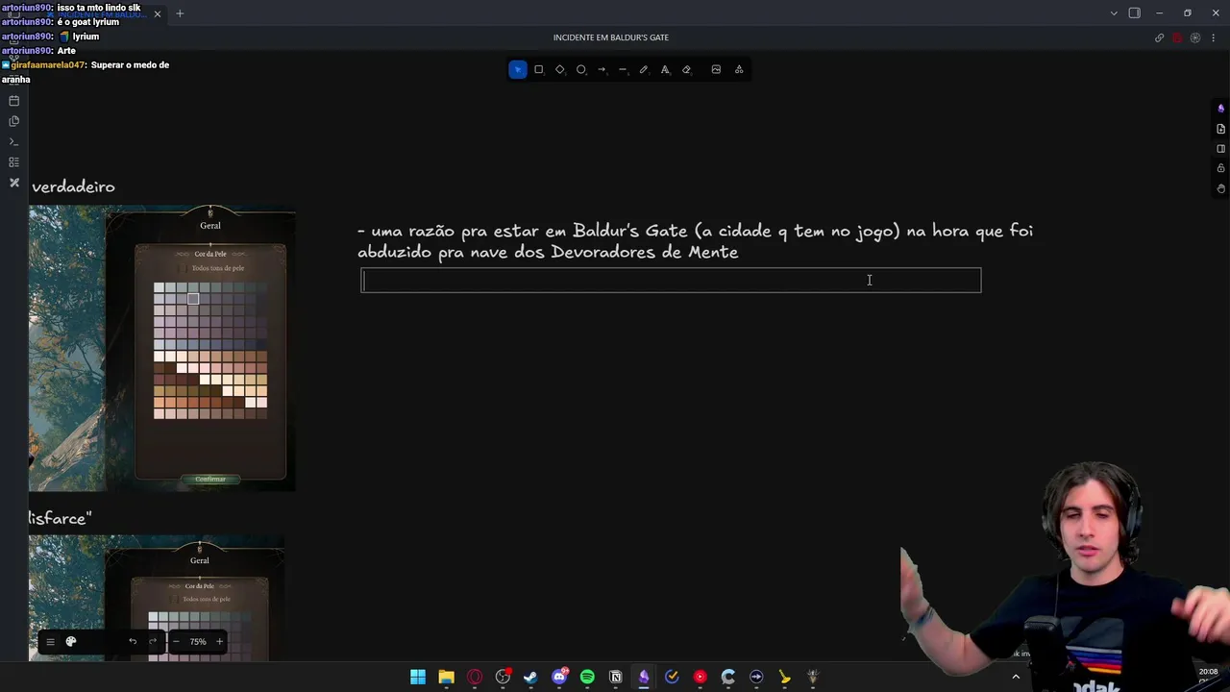Click the Confirmar button in upper image
This screenshot has height=692, width=1230.
click(x=210, y=479)
